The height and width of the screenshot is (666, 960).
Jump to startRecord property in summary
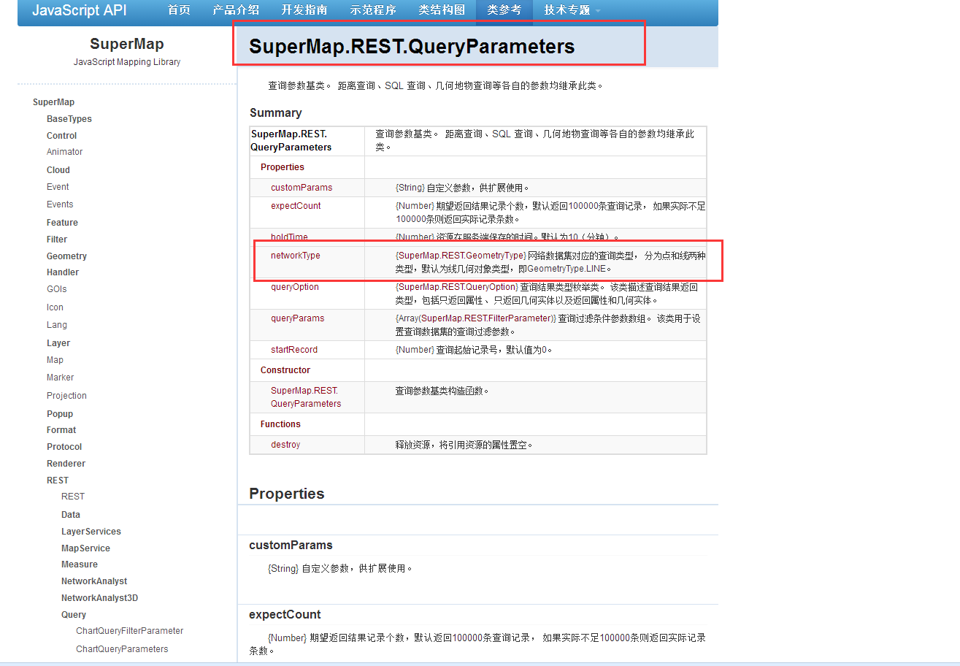tap(294, 350)
